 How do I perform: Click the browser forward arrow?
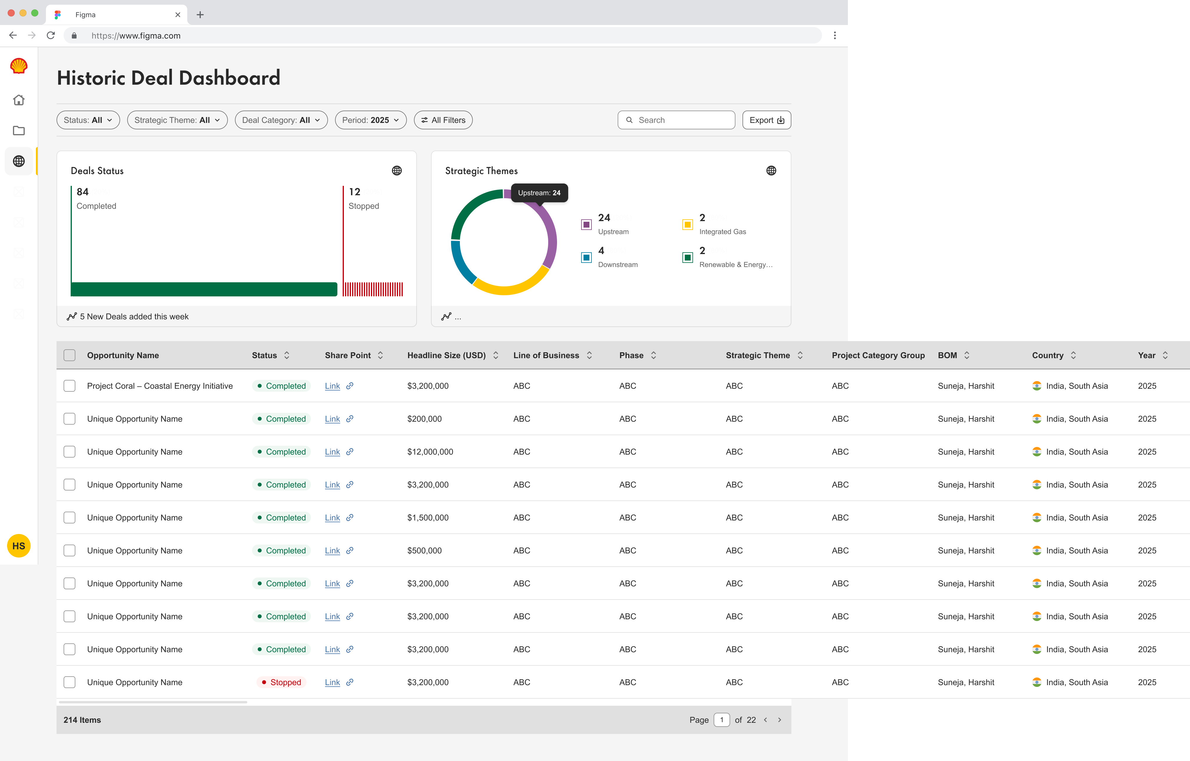pyautogui.click(x=32, y=36)
